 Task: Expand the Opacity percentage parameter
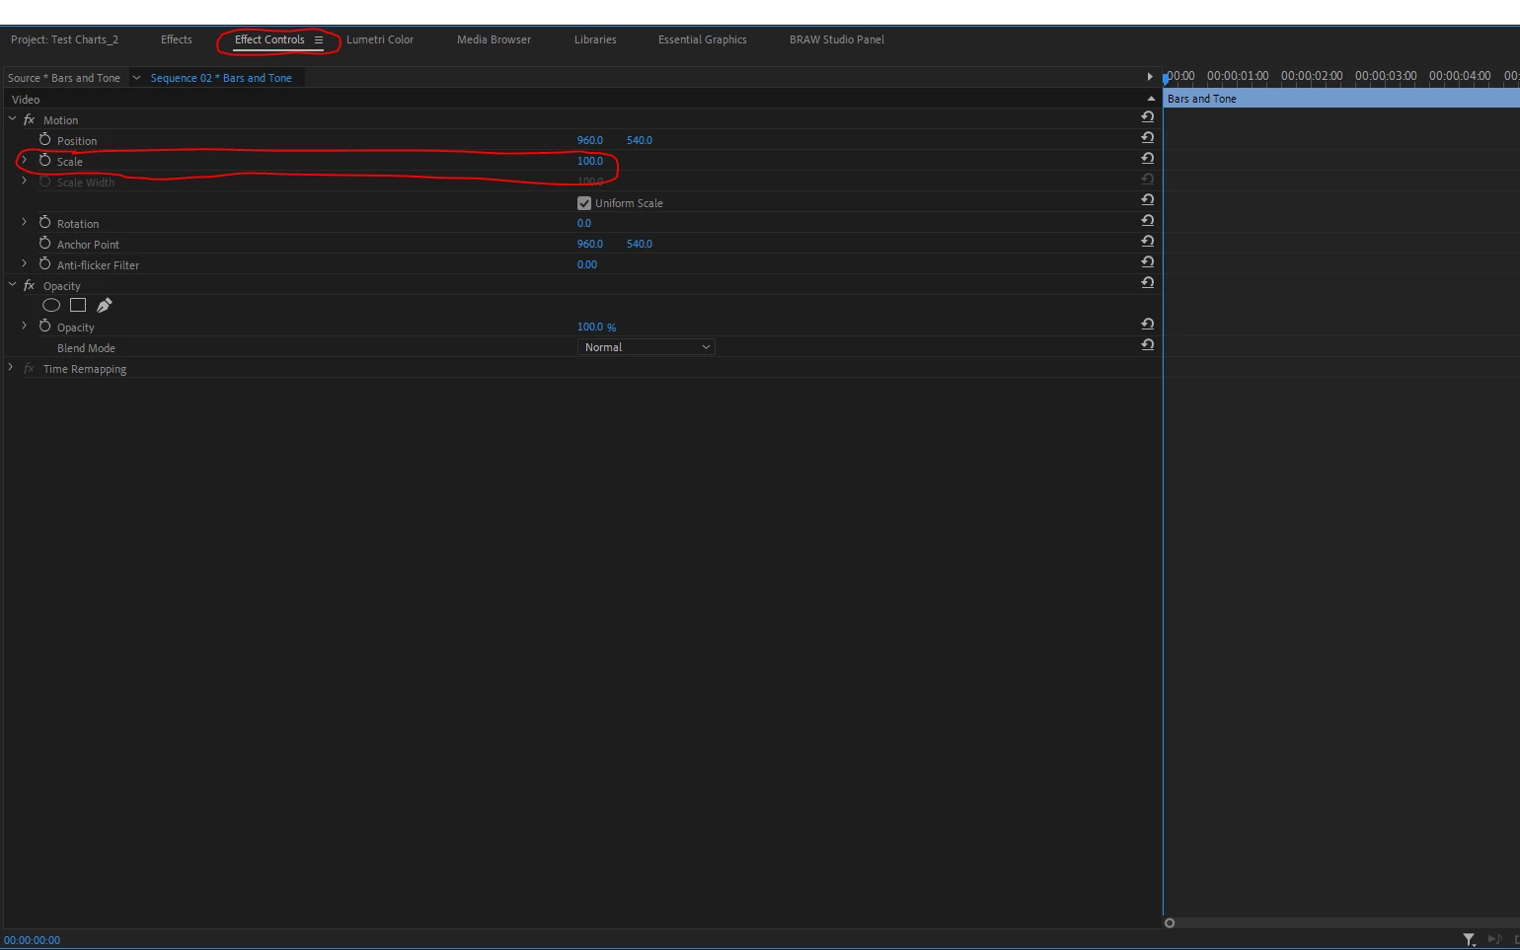25,326
